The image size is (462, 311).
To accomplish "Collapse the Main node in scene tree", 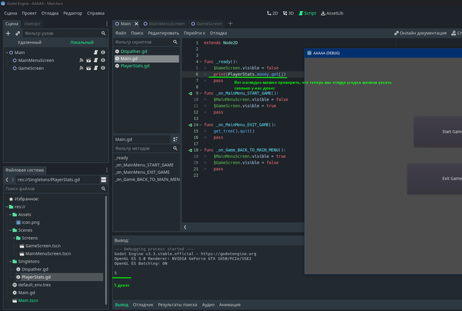I will [x=7, y=52].
